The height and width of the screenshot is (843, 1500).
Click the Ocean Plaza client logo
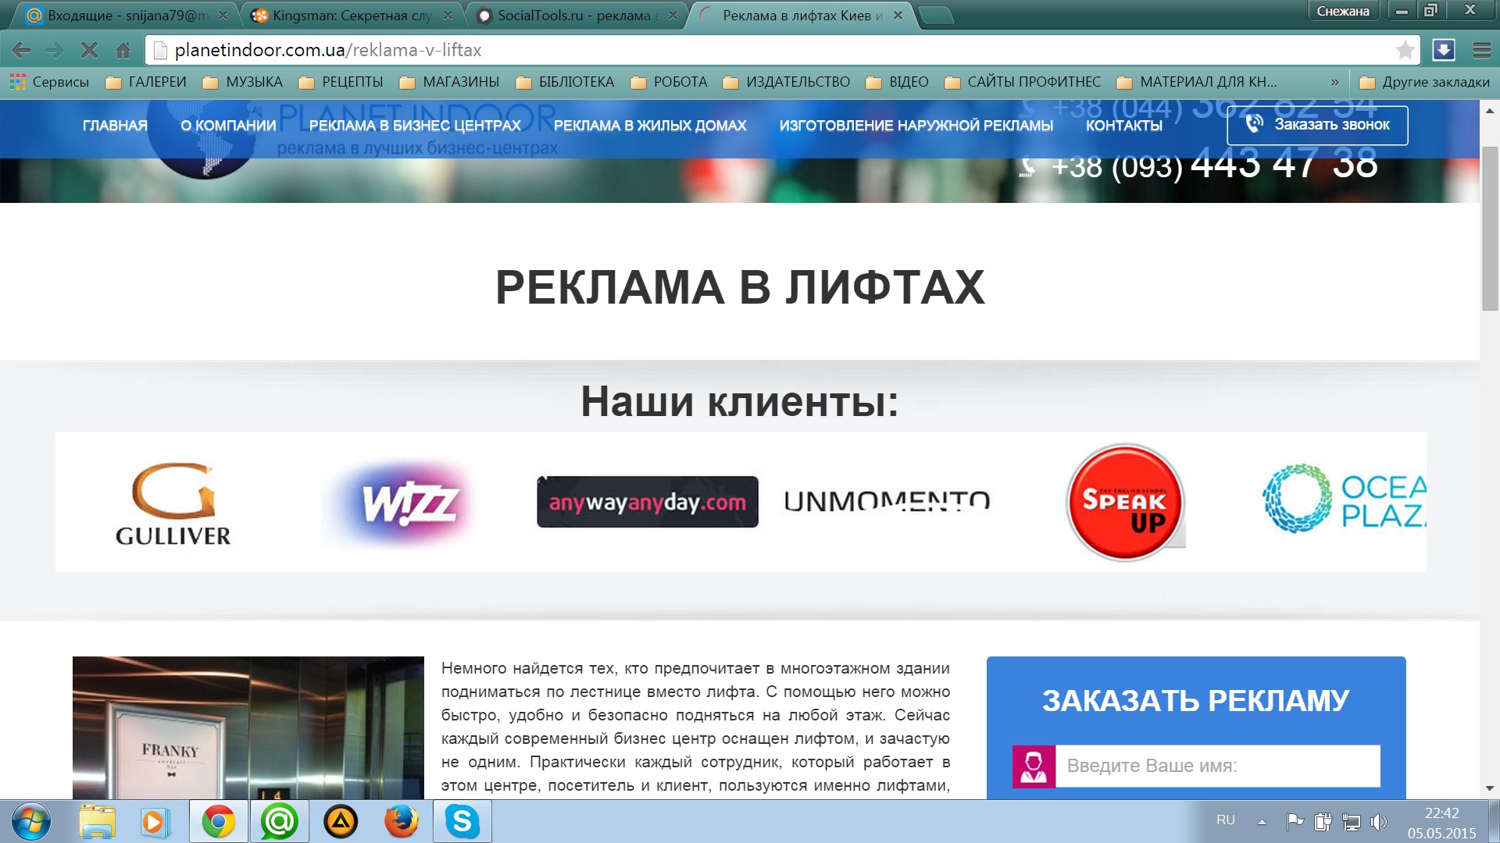coord(1344,500)
